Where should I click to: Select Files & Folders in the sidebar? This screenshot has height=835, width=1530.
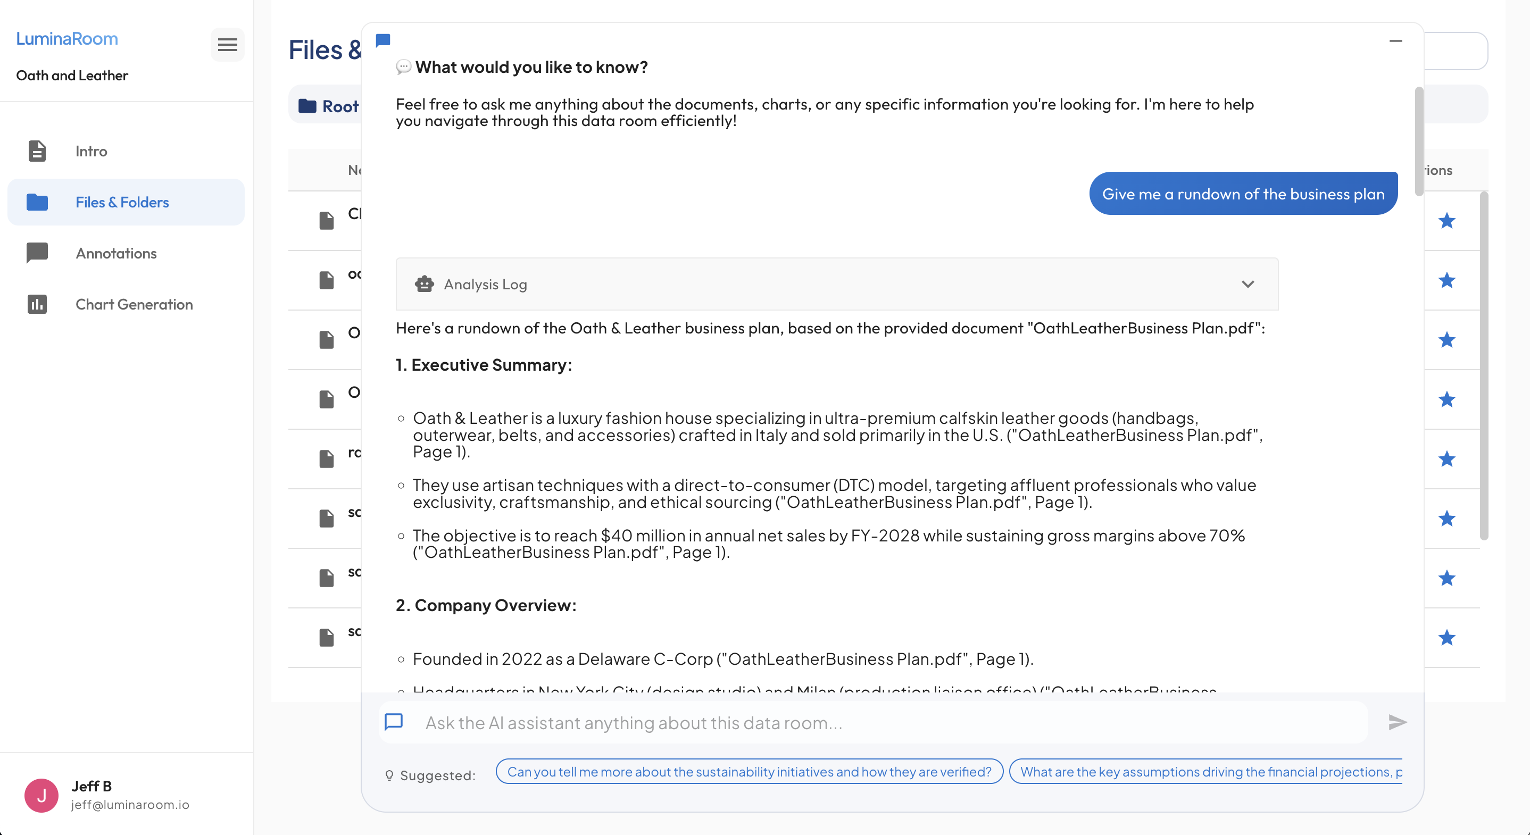[126, 202]
